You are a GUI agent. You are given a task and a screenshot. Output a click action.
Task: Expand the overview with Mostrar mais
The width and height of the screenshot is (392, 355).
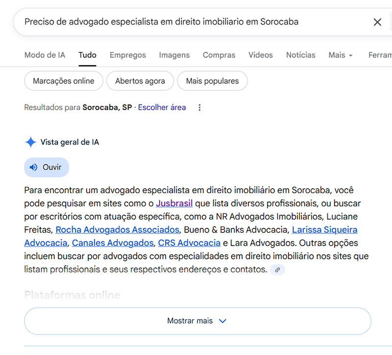tap(197, 321)
